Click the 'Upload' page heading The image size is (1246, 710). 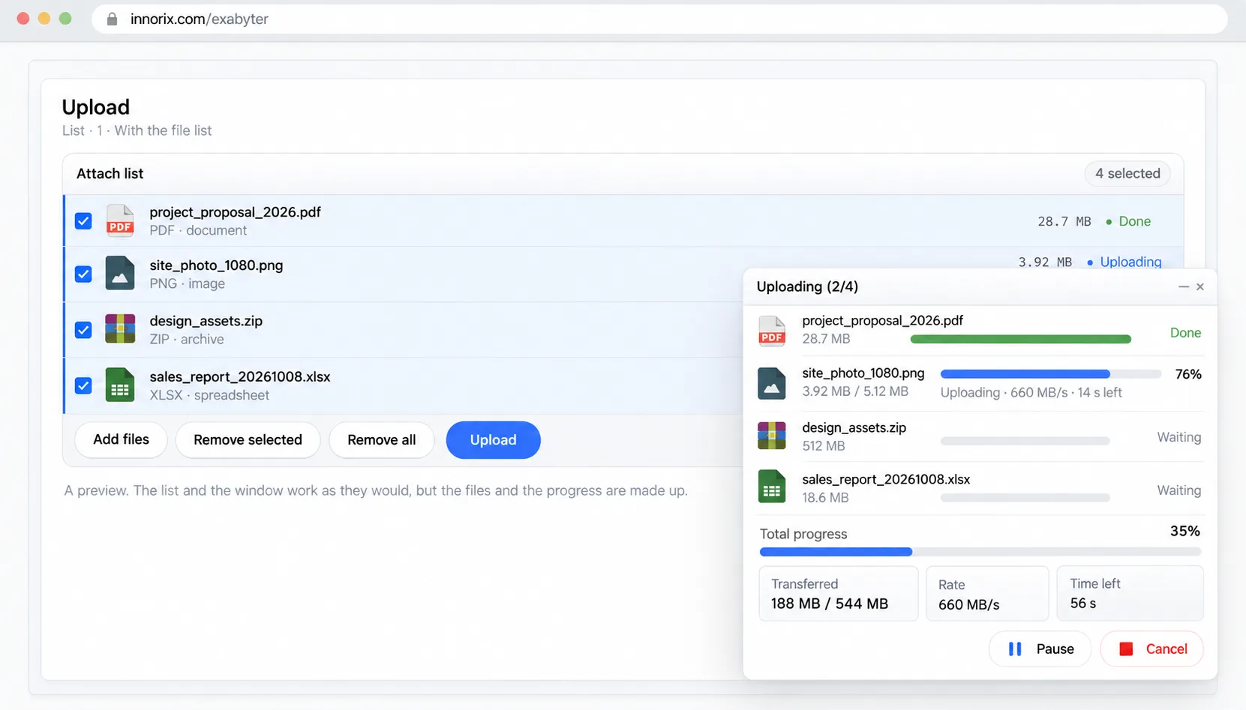95,107
